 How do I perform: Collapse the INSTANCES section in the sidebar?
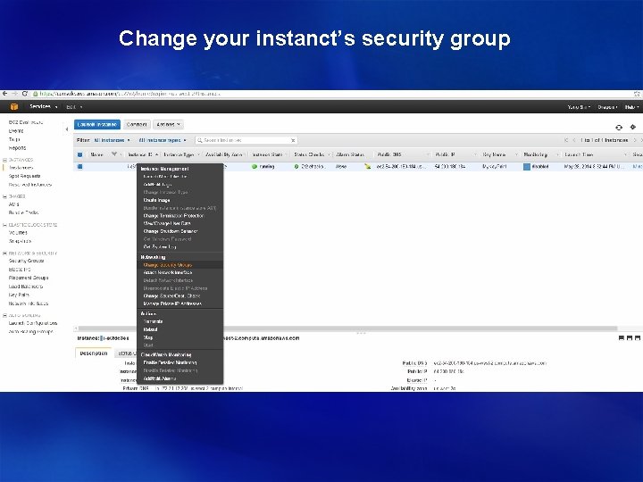coord(5,160)
